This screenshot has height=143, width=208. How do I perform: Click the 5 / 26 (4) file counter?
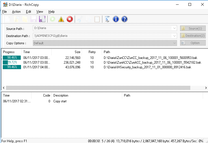pos(108,141)
